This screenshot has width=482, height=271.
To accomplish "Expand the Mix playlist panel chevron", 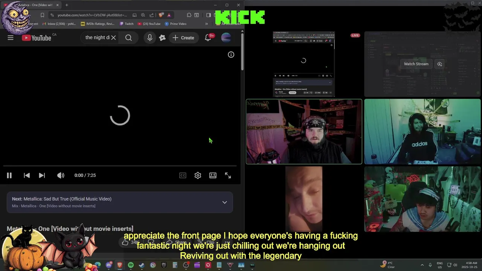I will click(x=224, y=202).
